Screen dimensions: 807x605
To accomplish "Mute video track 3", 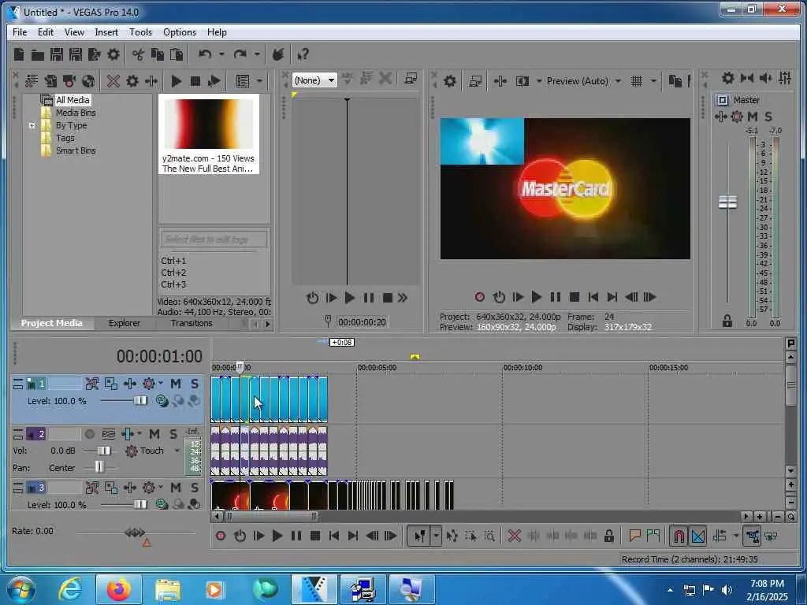I will click(x=176, y=487).
